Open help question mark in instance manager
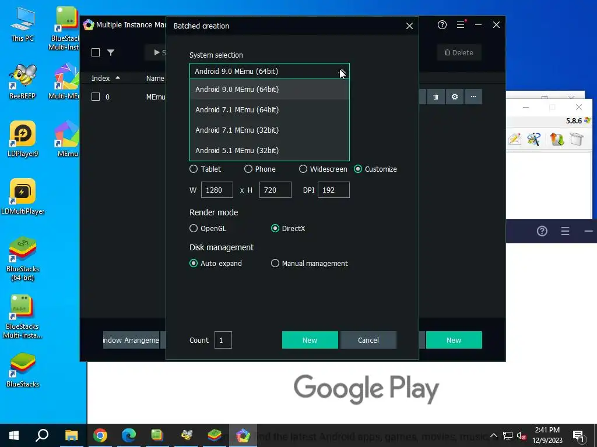This screenshot has height=447, width=597. click(442, 24)
